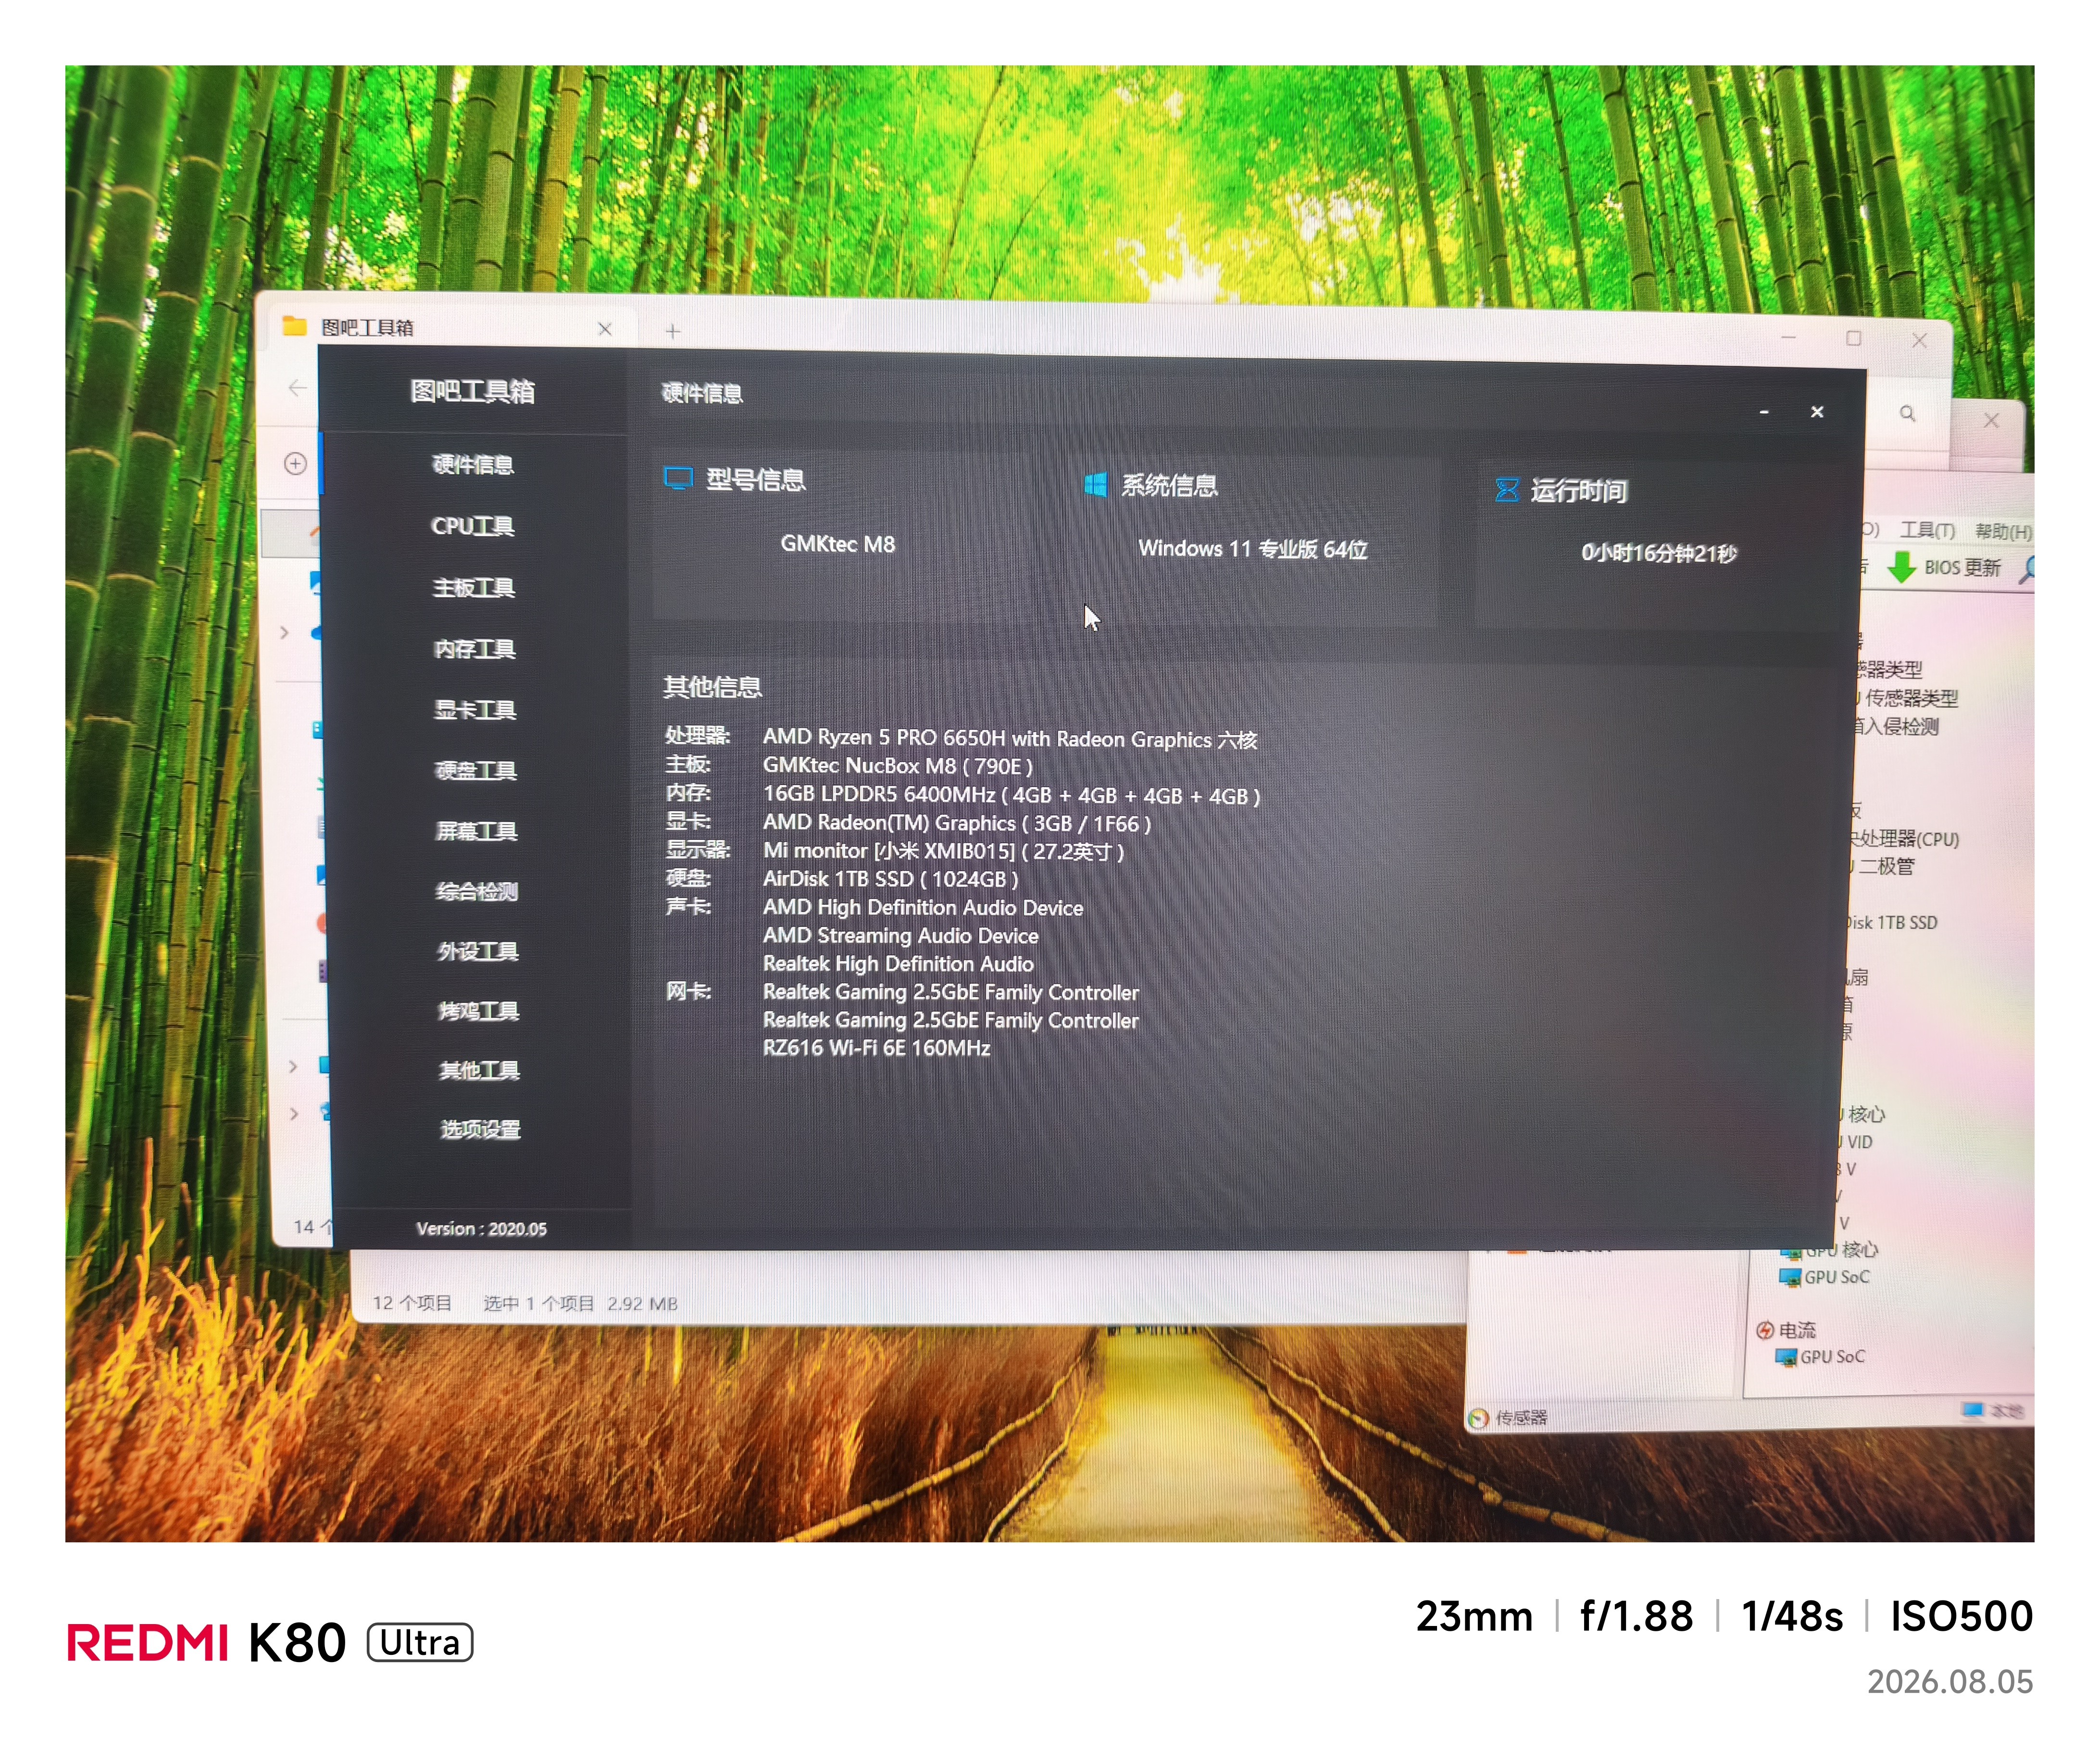Click the 16GB LPDDR5 6400MHz memory row

click(x=1011, y=795)
